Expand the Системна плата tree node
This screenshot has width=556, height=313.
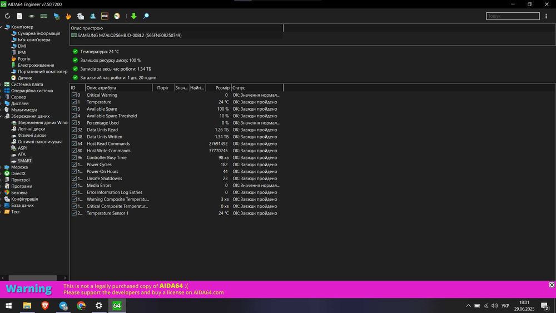pyautogui.click(x=2, y=85)
